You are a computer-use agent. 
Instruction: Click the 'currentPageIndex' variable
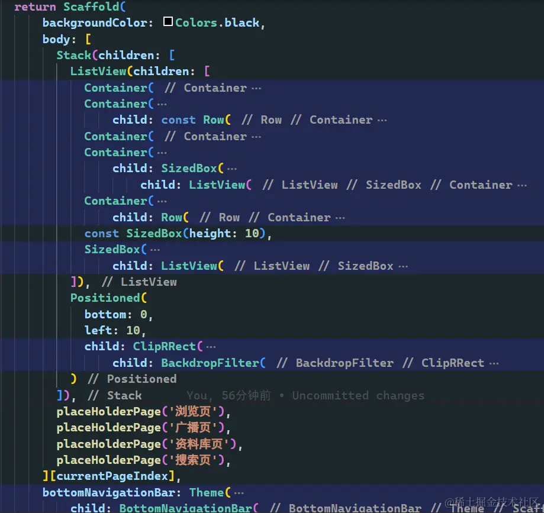pos(112,476)
